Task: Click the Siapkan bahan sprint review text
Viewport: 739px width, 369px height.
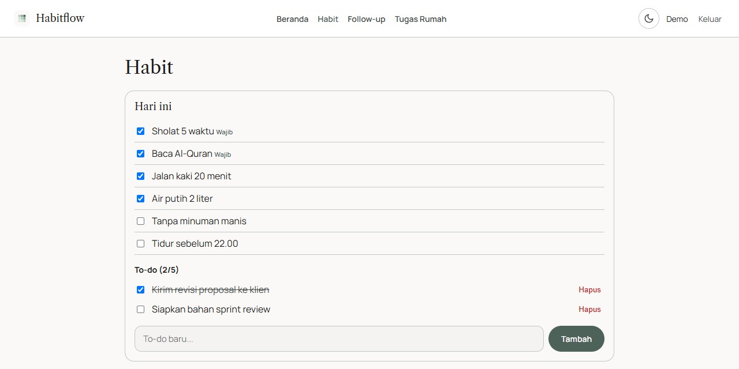Action: pyautogui.click(x=211, y=310)
